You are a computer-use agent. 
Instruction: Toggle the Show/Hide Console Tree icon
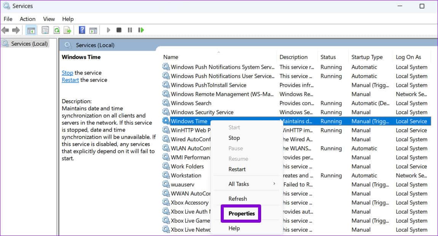(x=31, y=30)
